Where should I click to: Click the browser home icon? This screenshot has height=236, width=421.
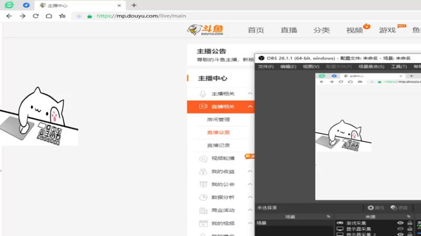(49, 16)
